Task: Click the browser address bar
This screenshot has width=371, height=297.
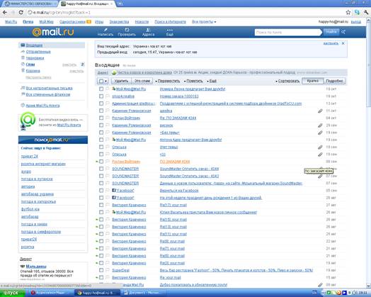Action: coord(185,12)
